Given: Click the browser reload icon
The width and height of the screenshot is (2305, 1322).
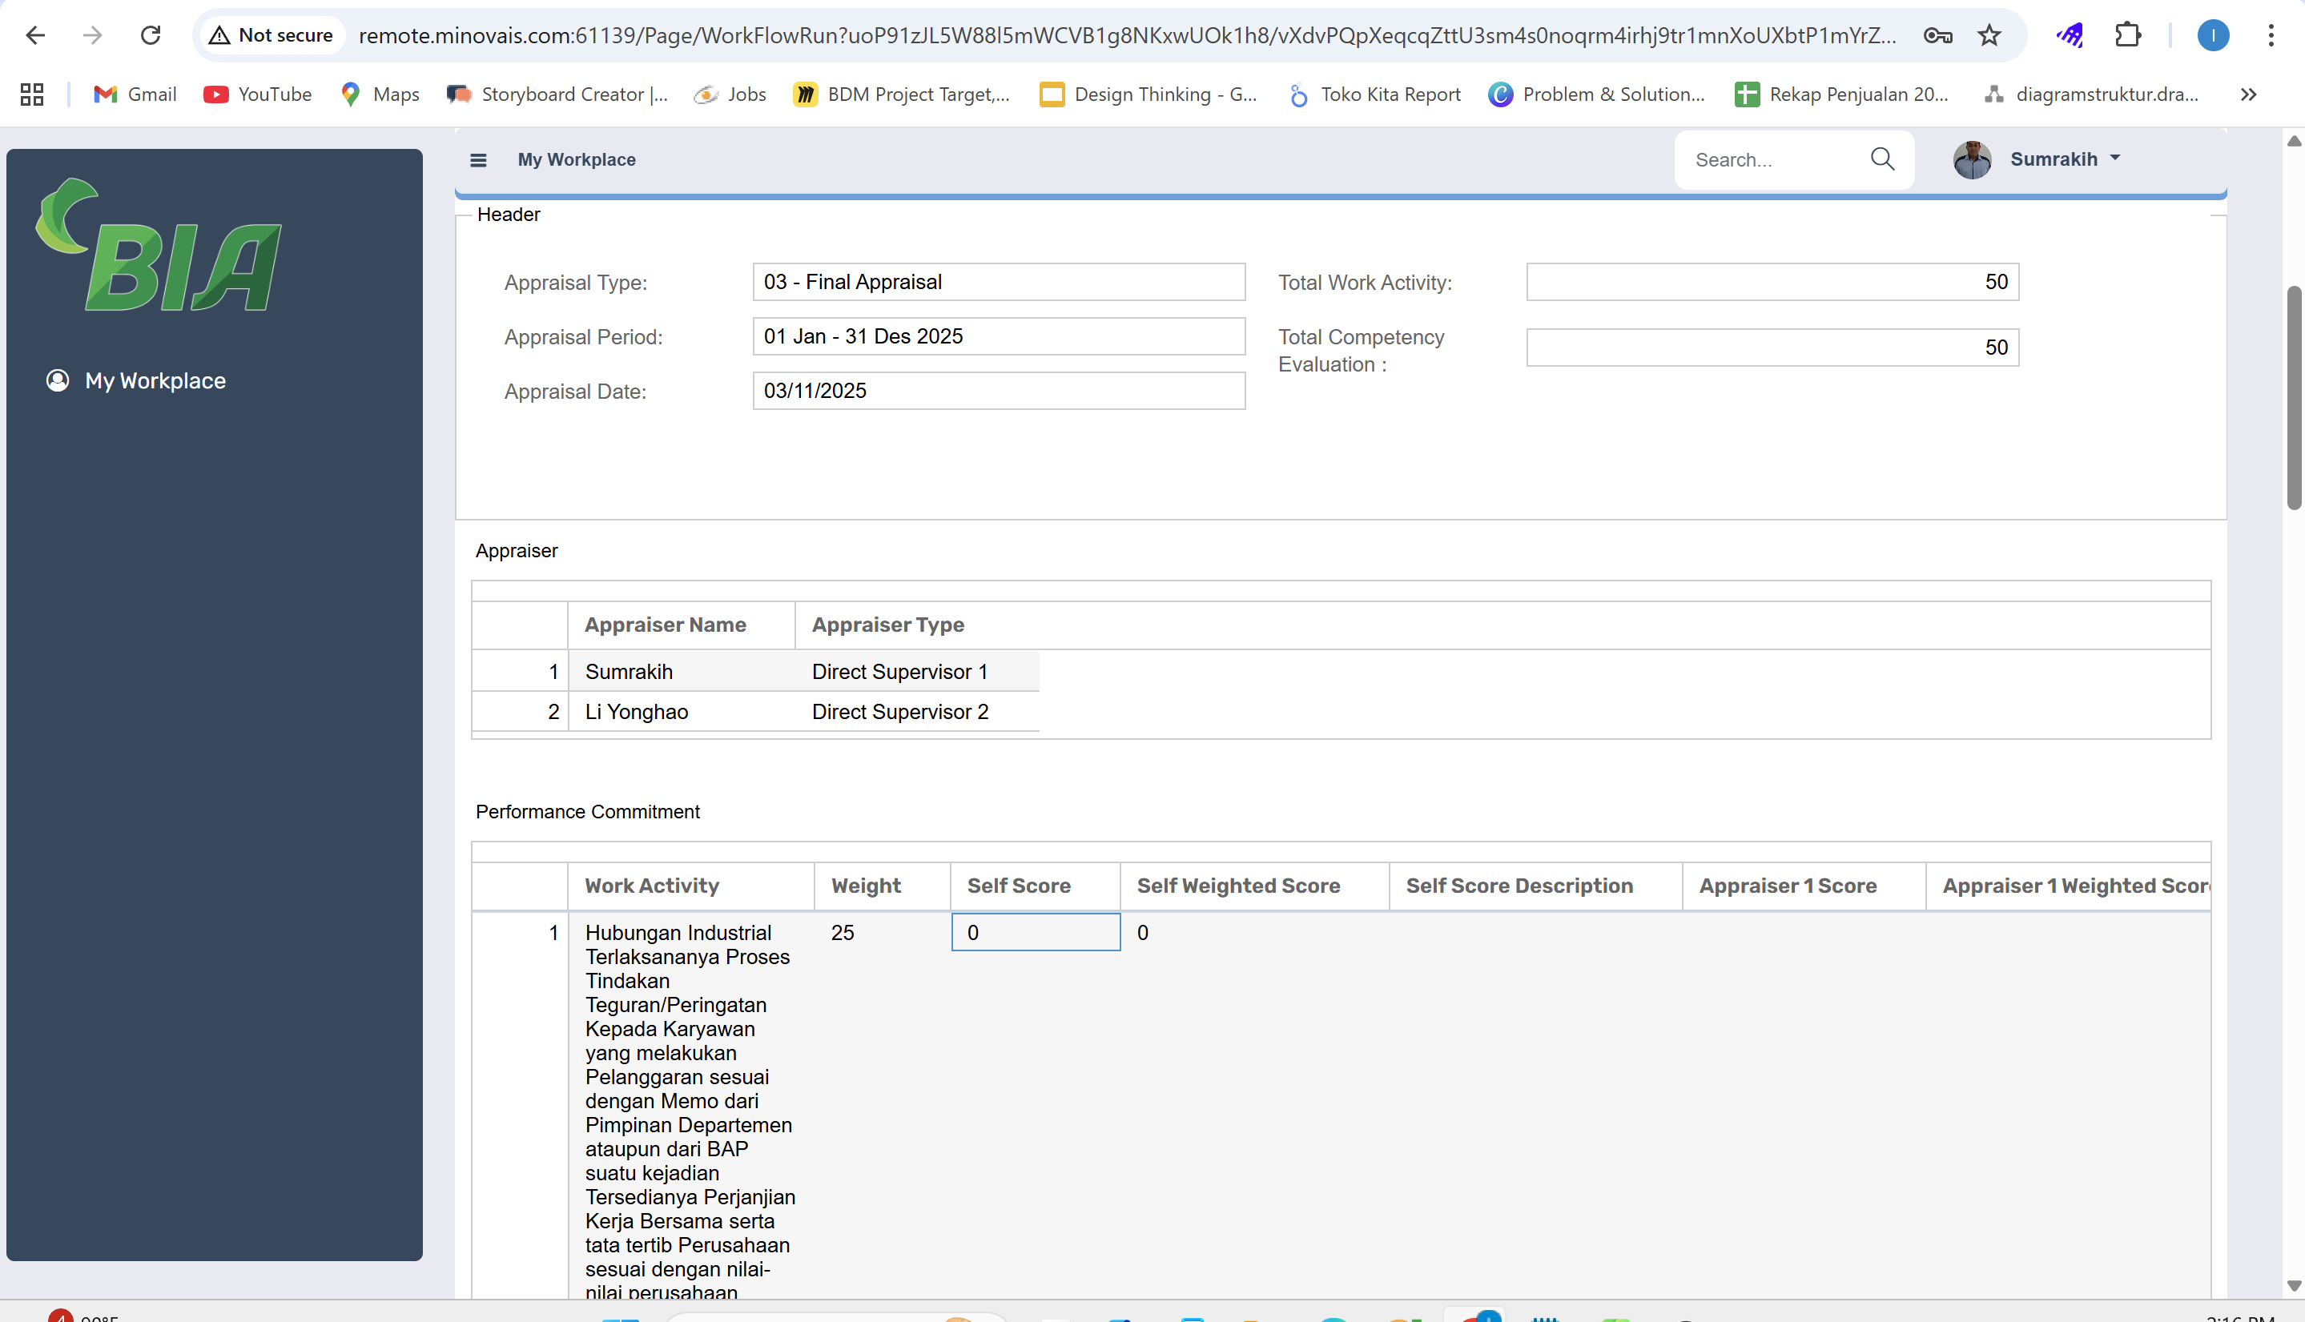Looking at the screenshot, I should pos(151,35).
